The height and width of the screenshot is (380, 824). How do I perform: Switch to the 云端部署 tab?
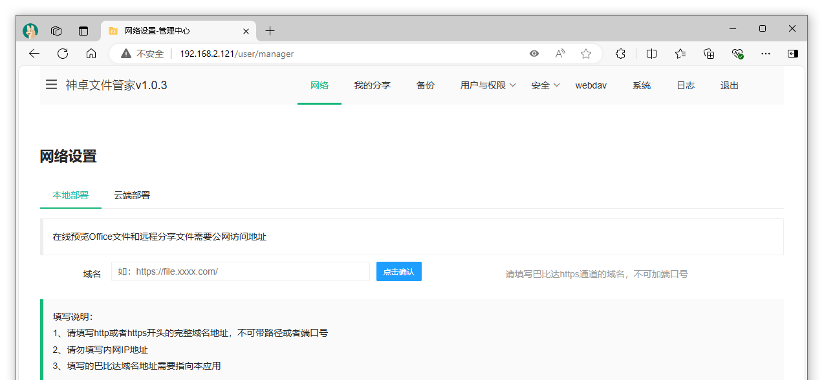pyautogui.click(x=132, y=195)
